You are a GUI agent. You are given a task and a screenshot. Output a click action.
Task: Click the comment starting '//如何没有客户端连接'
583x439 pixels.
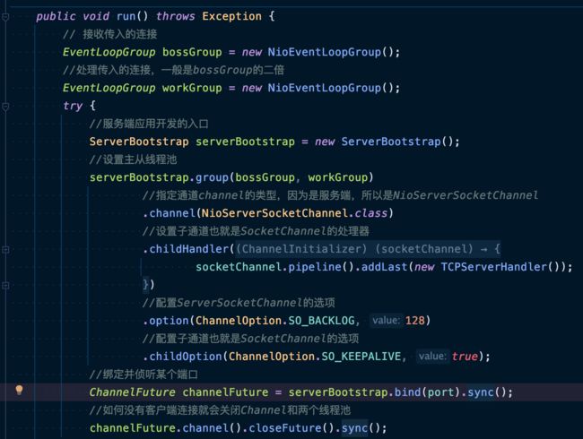coord(220,410)
